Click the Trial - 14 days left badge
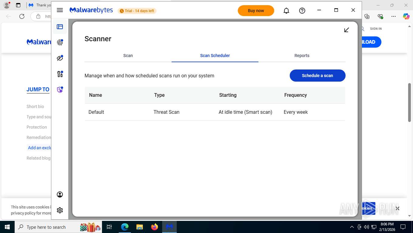This screenshot has height=233, width=413. click(137, 11)
